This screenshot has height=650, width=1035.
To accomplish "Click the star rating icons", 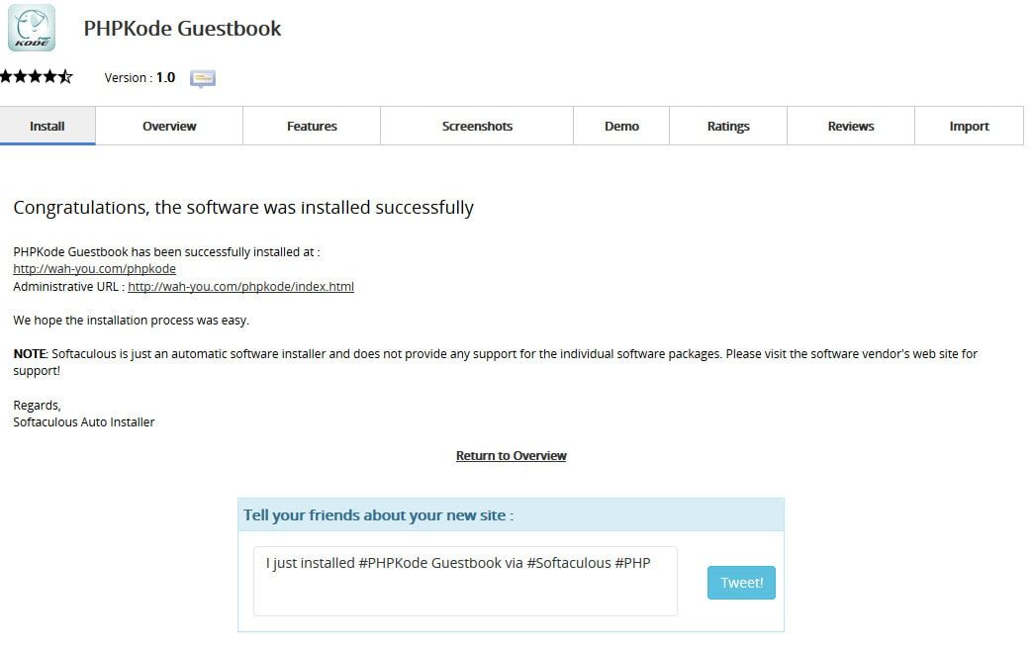I will coord(36,76).
